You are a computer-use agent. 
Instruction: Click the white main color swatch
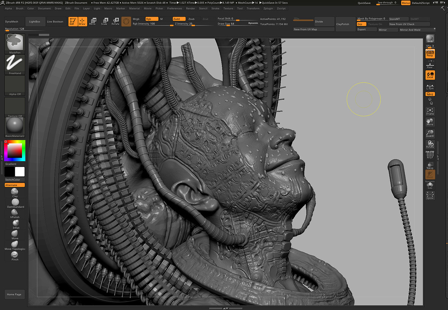point(20,172)
